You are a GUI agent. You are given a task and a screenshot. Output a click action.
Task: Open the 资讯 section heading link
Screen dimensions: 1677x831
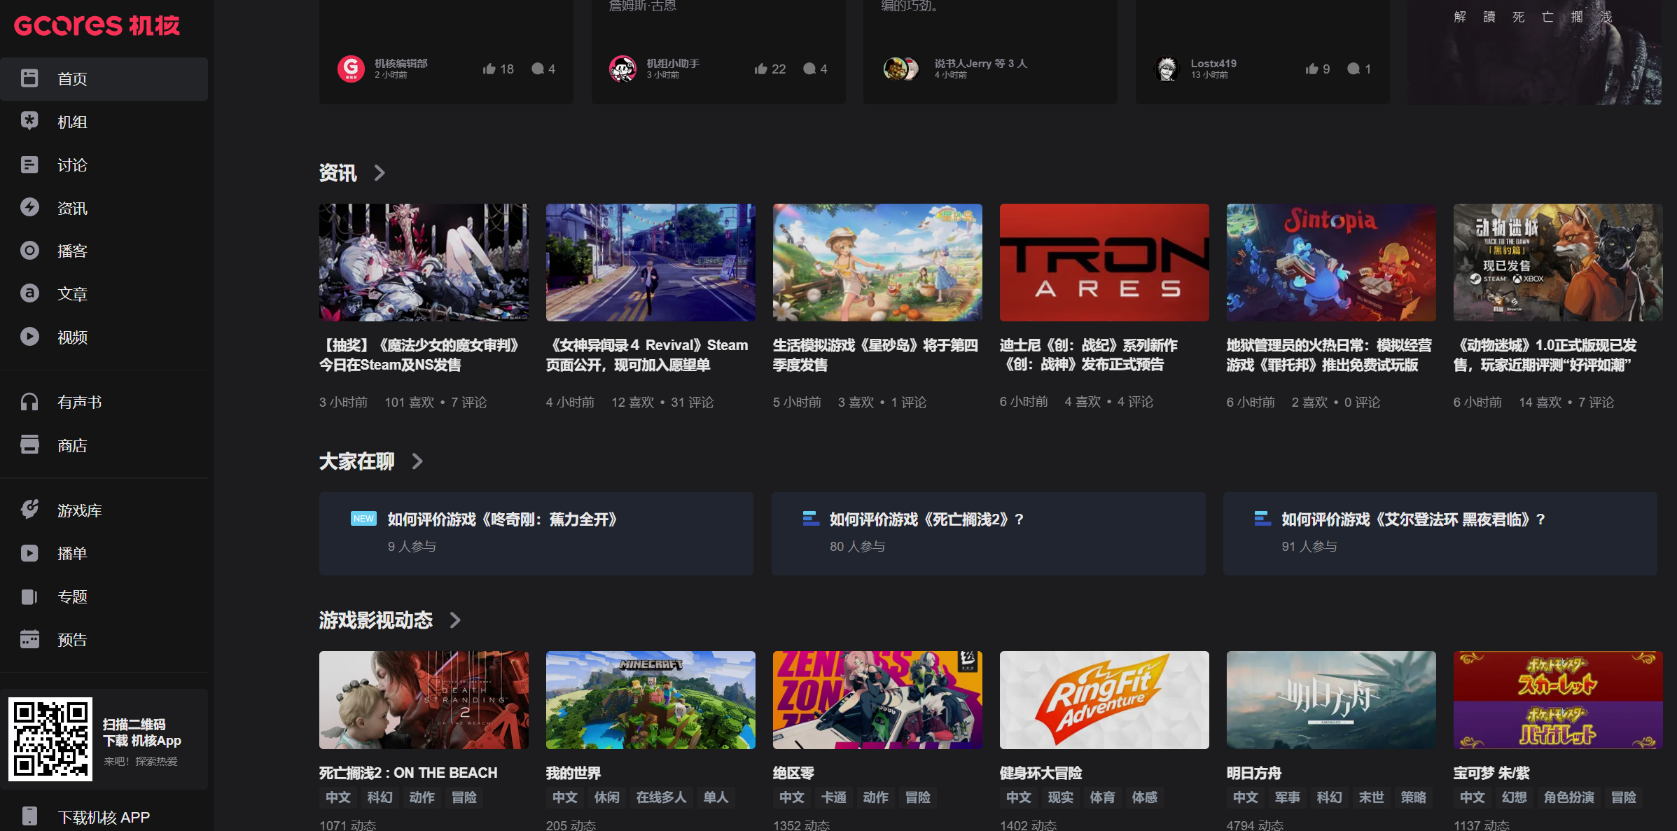[x=338, y=173]
